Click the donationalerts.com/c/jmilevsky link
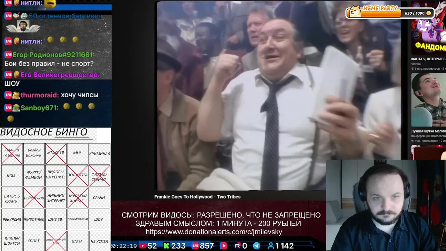 (214, 232)
